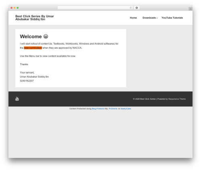Follow the PcDrome link

(x=113, y=109)
